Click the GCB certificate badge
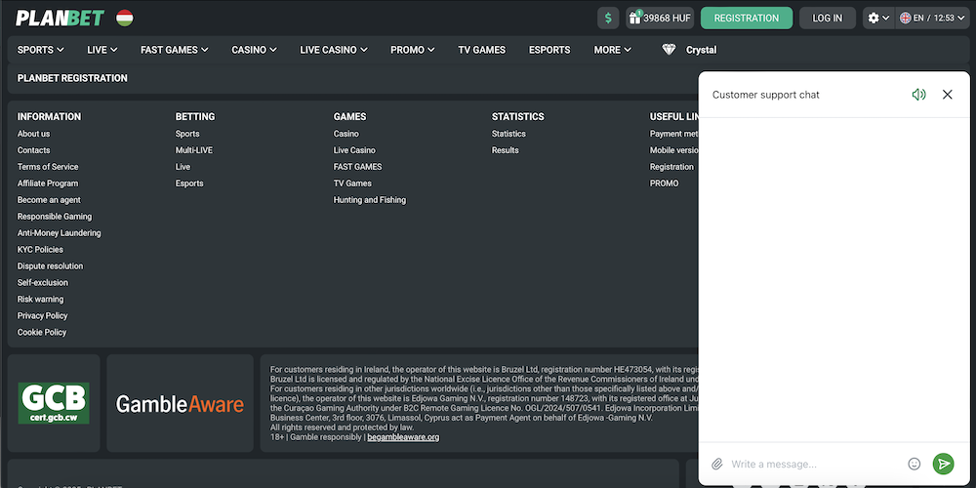The image size is (976, 488). (x=54, y=403)
